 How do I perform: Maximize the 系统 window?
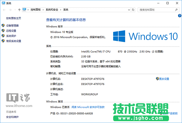coord(167,3)
